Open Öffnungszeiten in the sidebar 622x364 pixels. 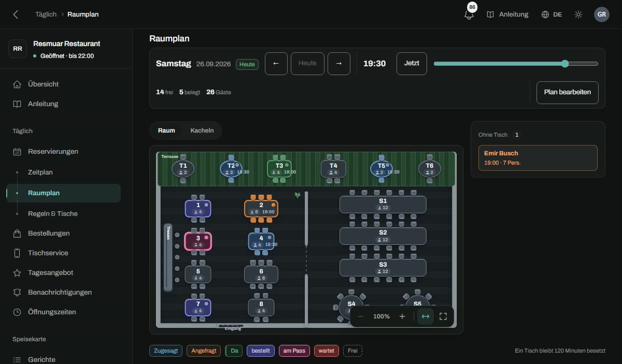click(x=63, y=312)
